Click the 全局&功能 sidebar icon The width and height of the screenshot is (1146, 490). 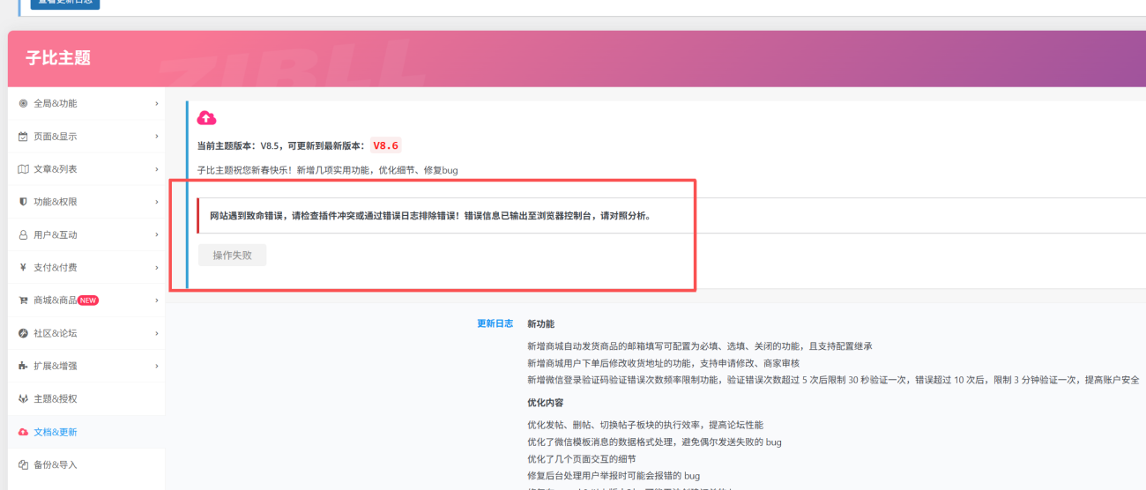(x=24, y=103)
